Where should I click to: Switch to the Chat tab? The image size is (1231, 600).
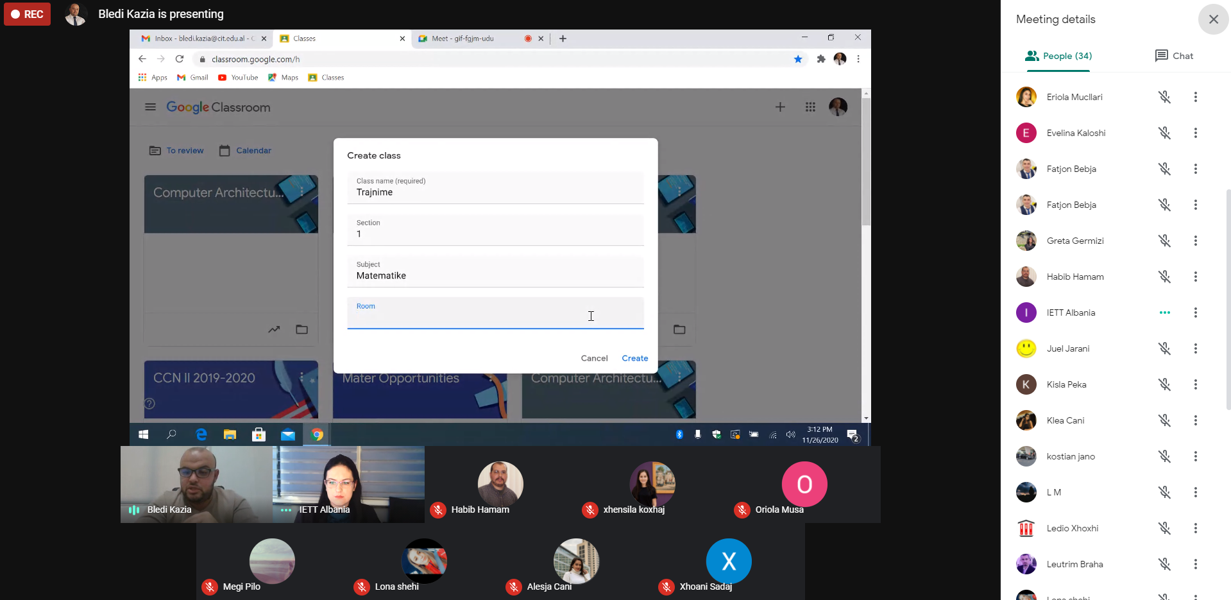pyautogui.click(x=1174, y=56)
